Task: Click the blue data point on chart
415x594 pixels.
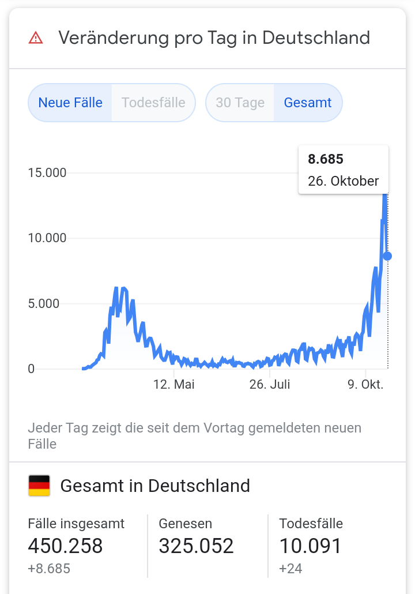Action: click(x=387, y=256)
